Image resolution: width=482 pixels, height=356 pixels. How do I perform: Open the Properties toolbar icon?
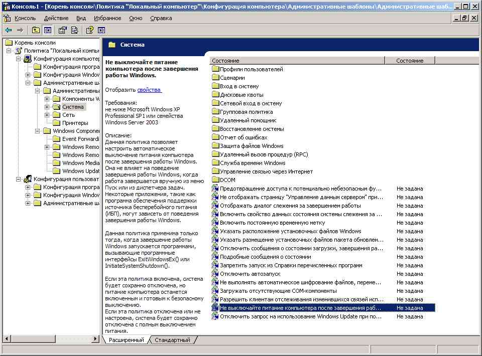point(62,30)
